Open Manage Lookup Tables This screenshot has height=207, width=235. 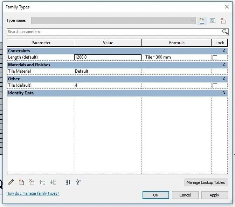coord(206,182)
